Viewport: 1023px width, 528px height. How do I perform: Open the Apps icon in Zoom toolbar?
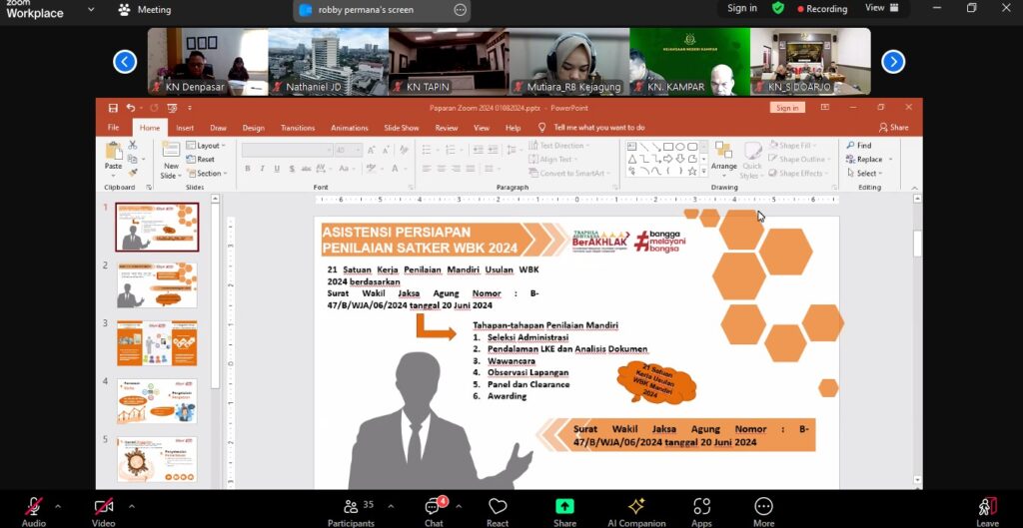(701, 507)
